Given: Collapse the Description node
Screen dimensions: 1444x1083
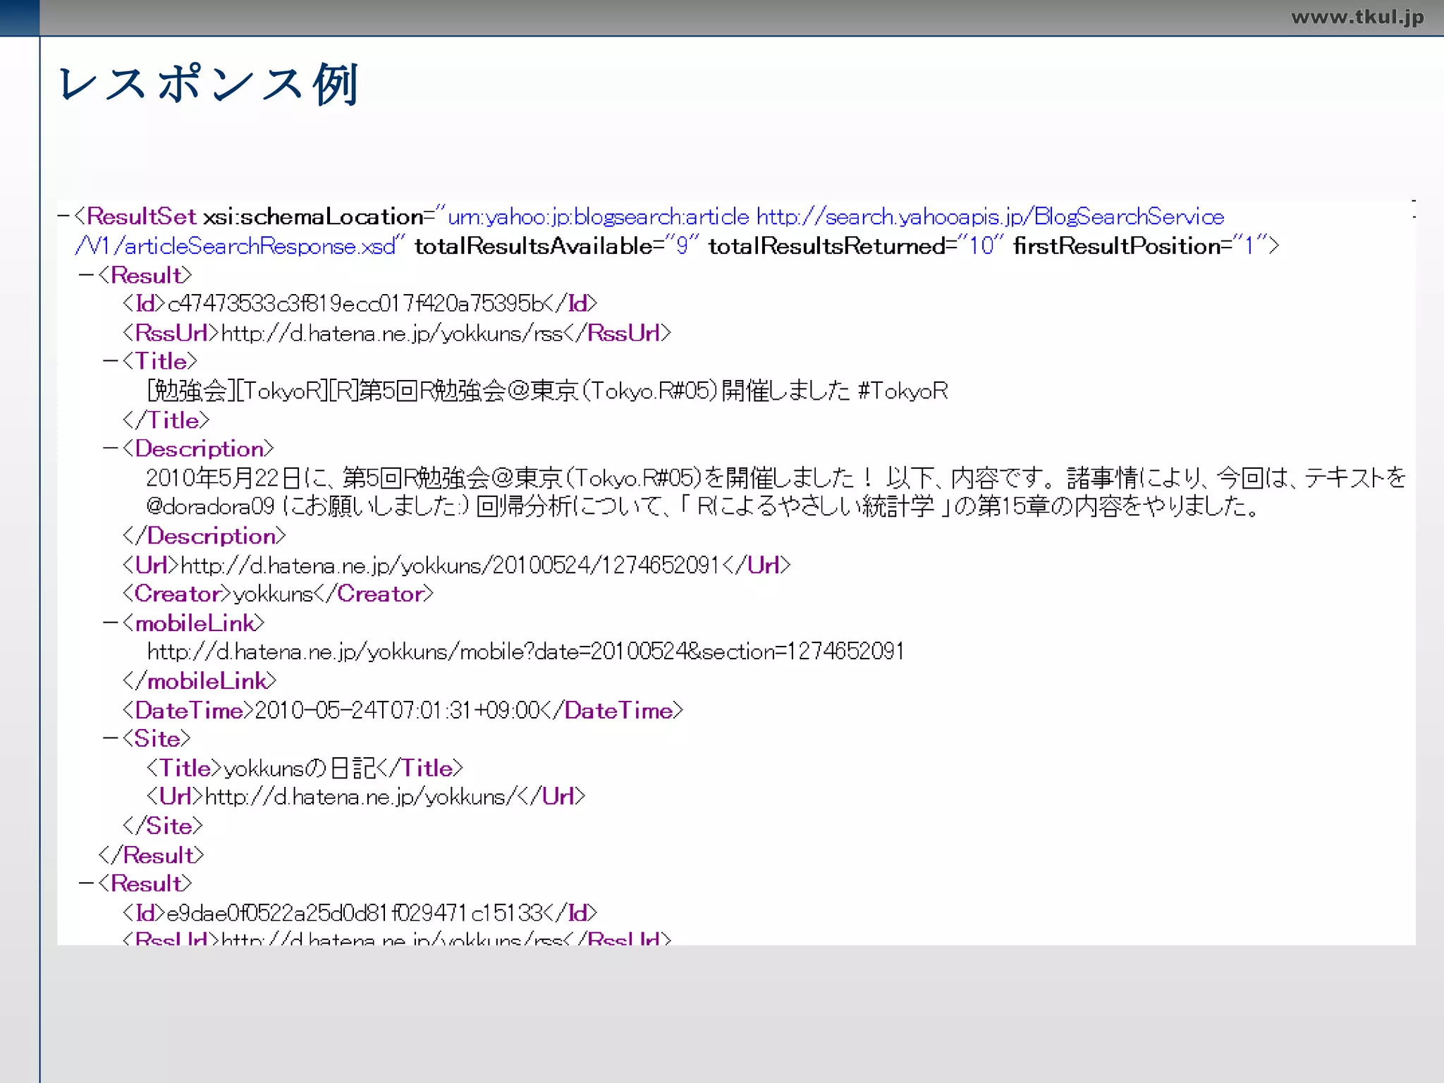Looking at the screenshot, I should point(111,448).
